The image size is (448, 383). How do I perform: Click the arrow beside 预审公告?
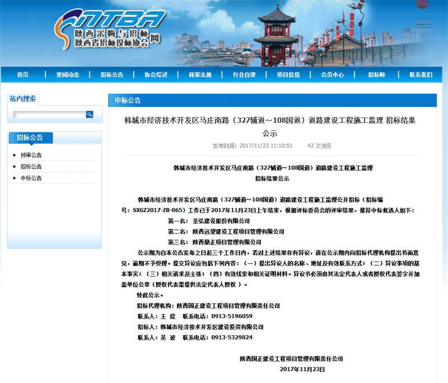tap(15, 155)
